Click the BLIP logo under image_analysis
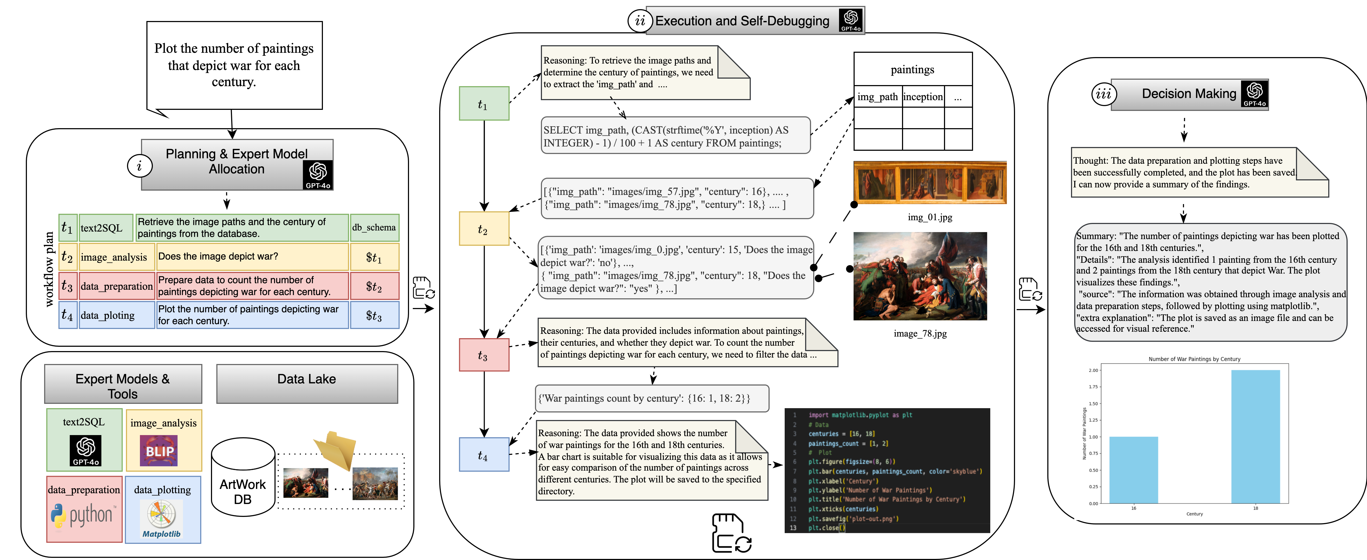The width and height of the screenshot is (1367, 560). click(x=158, y=451)
